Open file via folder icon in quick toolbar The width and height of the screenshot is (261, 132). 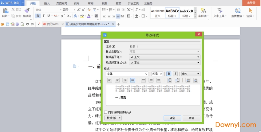pos(2,24)
